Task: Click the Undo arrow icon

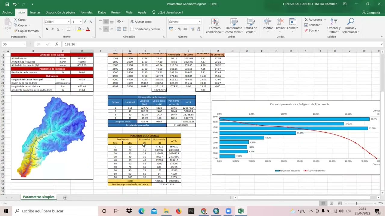Action: [x=15, y=4]
